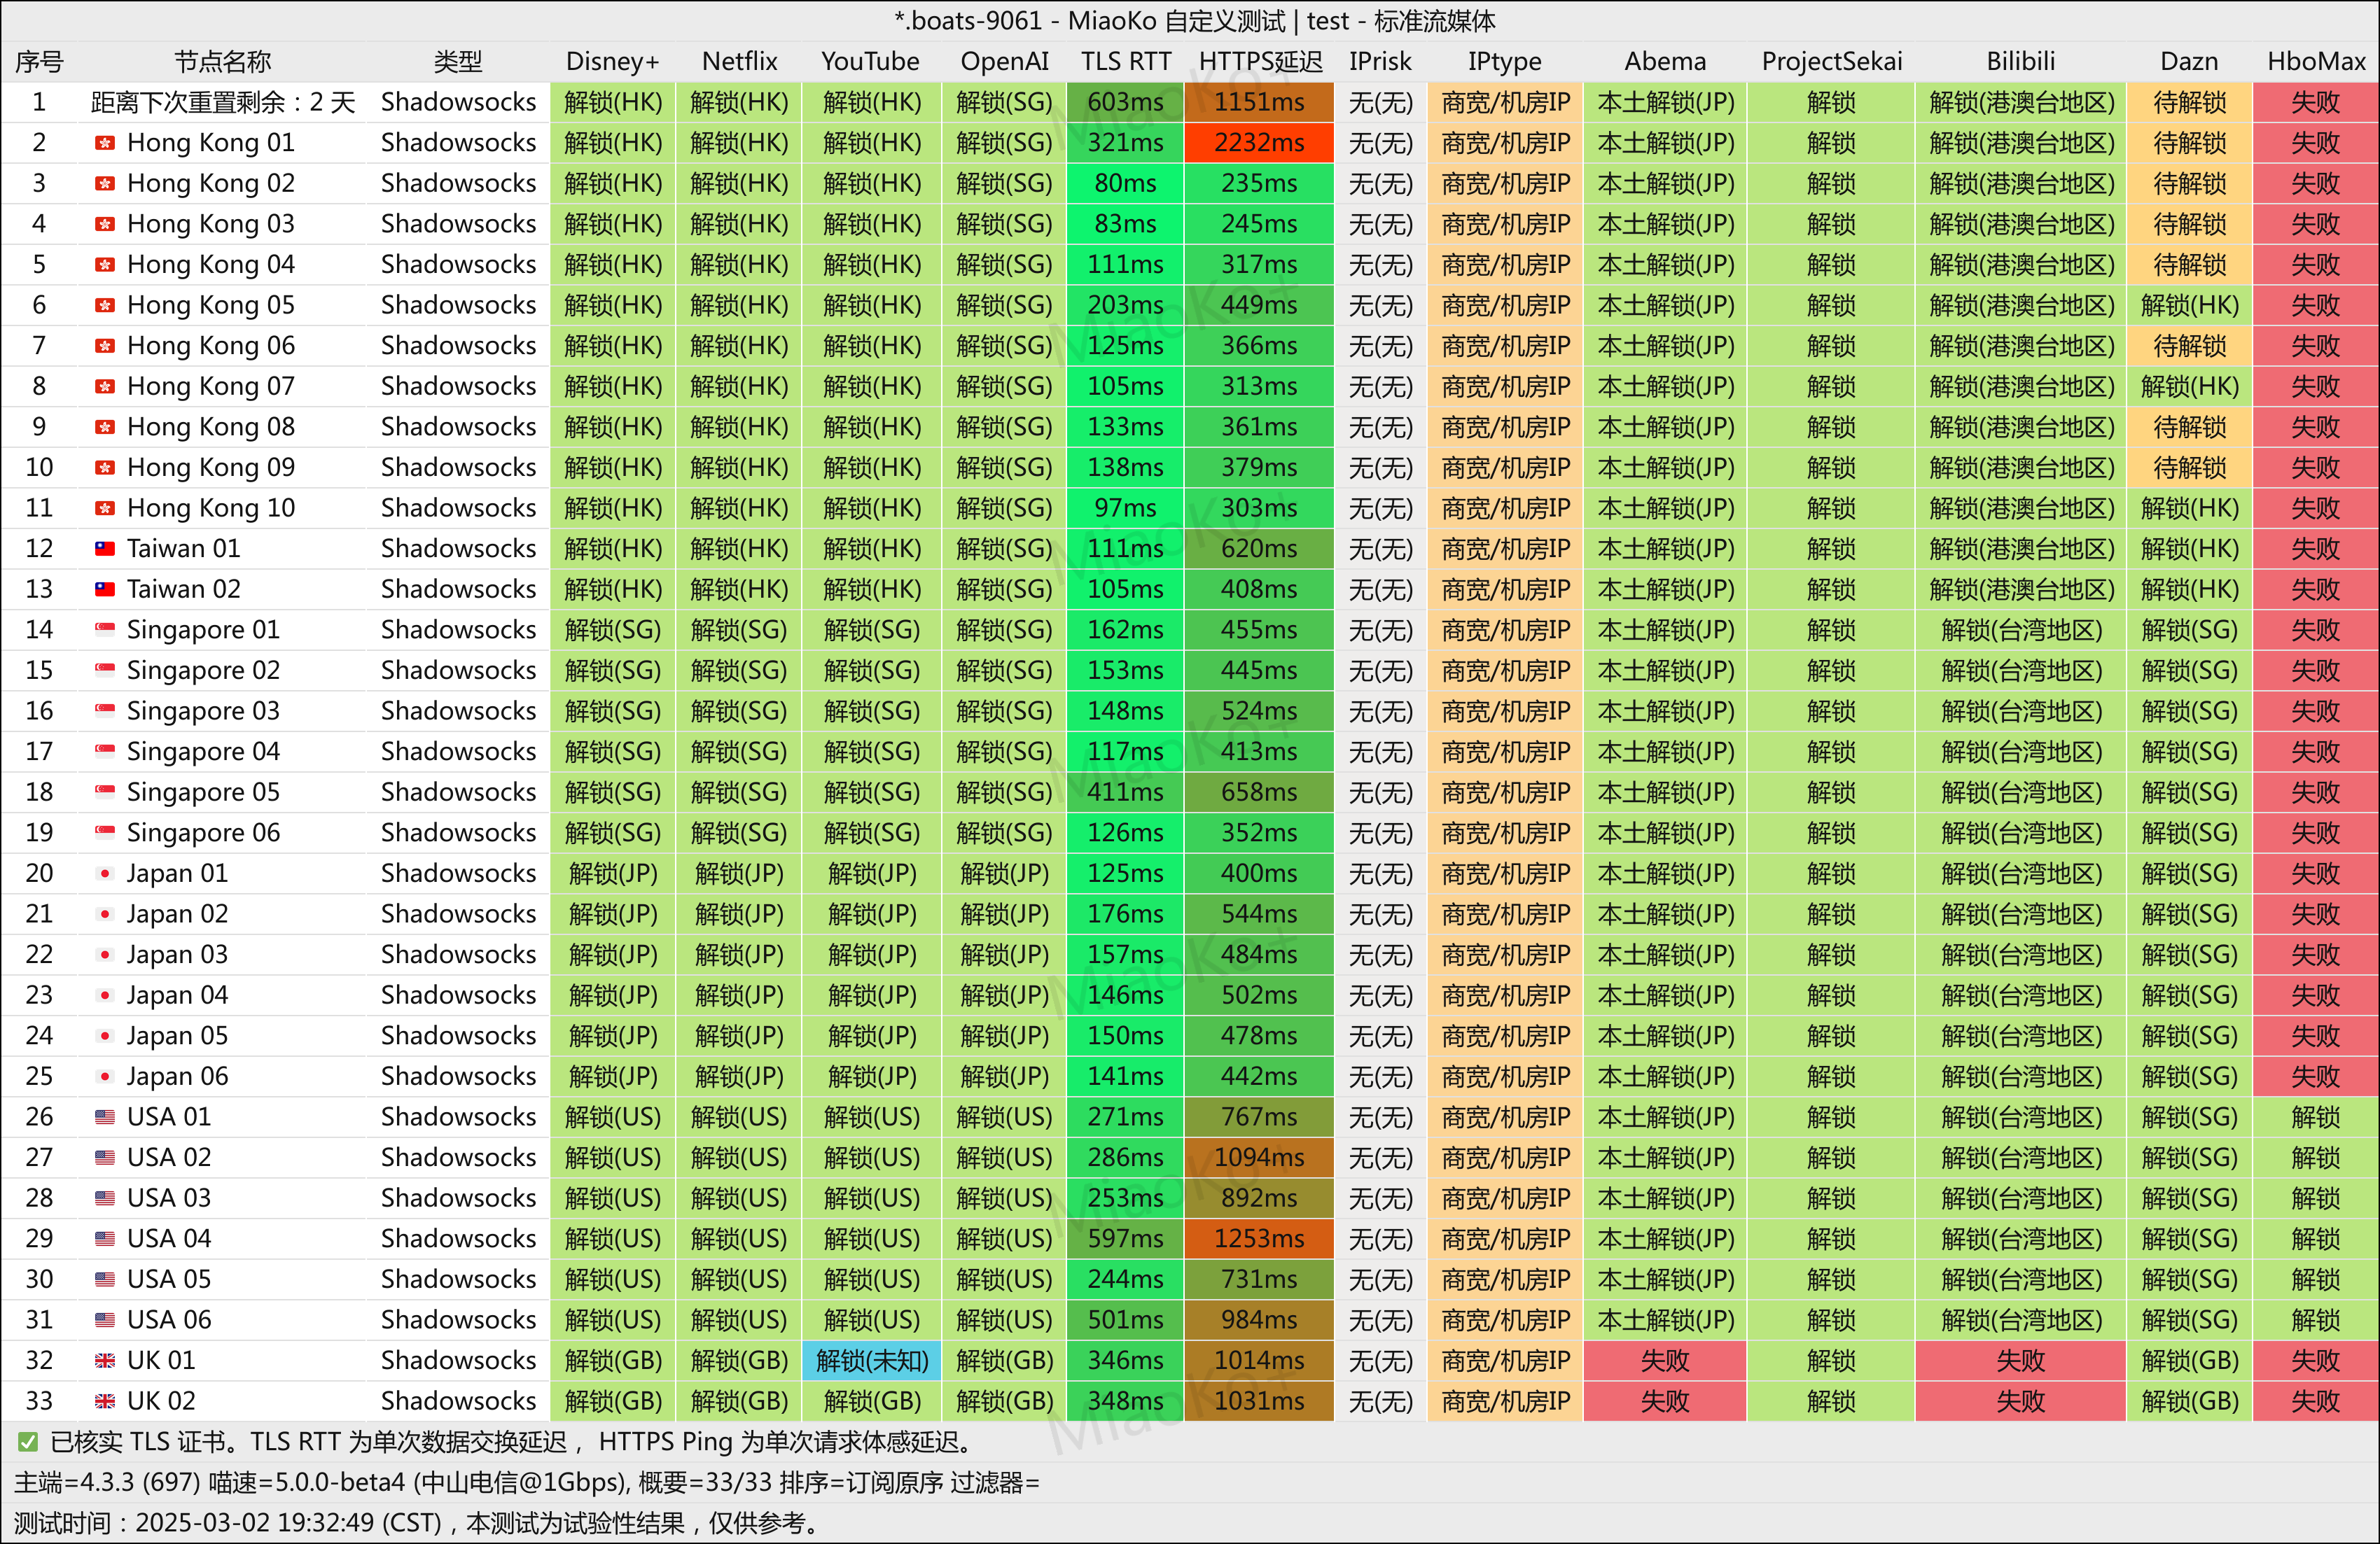Click the Taiwan flag beside Taiwan 01
This screenshot has width=2380, height=1544.
[104, 549]
